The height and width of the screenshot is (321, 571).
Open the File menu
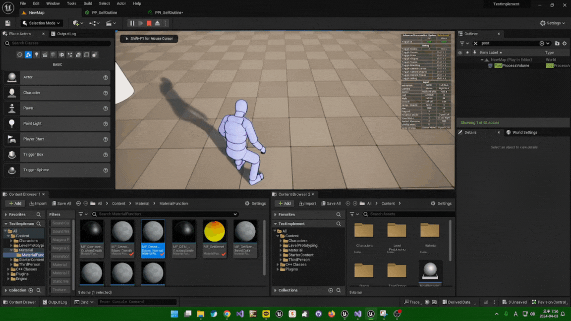[23, 3]
